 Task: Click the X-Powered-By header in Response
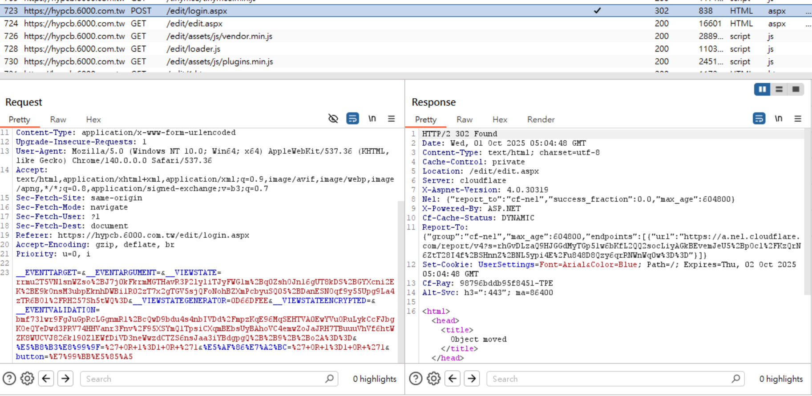coord(471,208)
